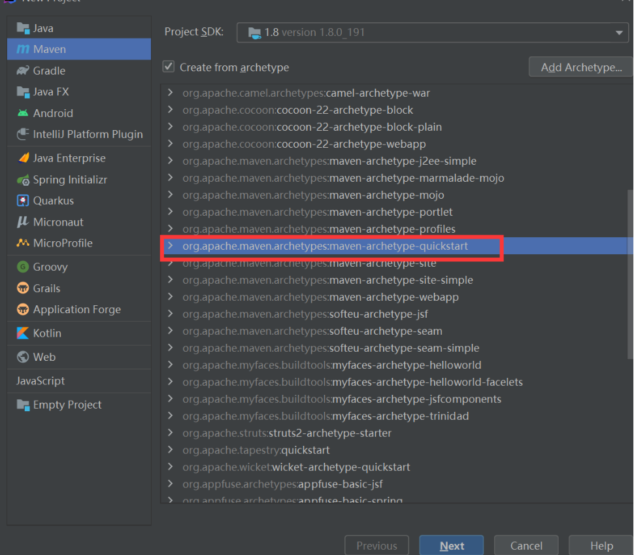Choose Kotlin project type label
The height and width of the screenshot is (555, 634).
point(47,333)
